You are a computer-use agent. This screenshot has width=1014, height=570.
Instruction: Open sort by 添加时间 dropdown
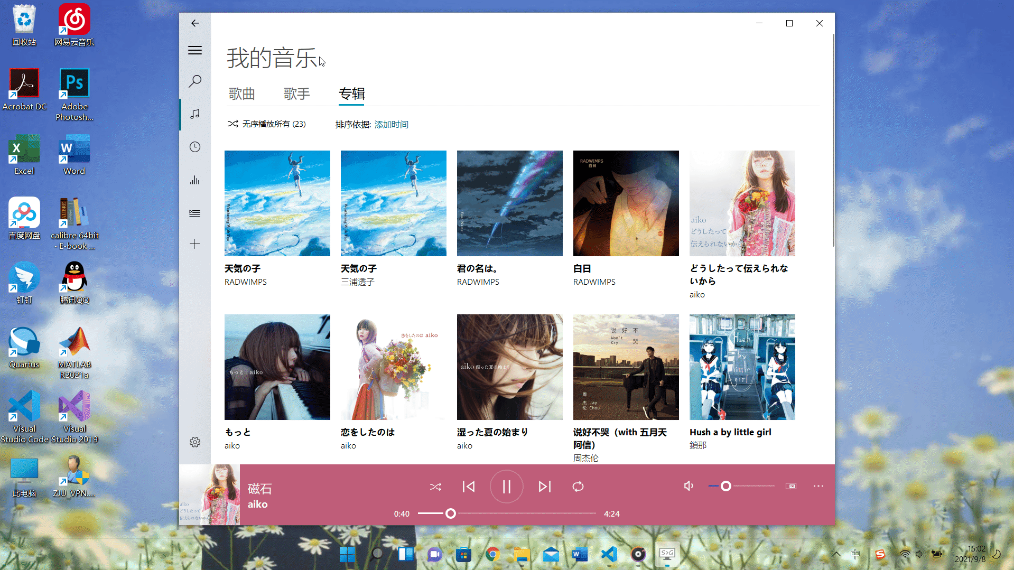click(x=392, y=125)
